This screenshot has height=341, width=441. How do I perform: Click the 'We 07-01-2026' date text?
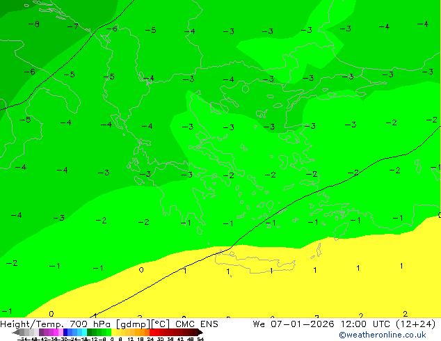point(294,324)
